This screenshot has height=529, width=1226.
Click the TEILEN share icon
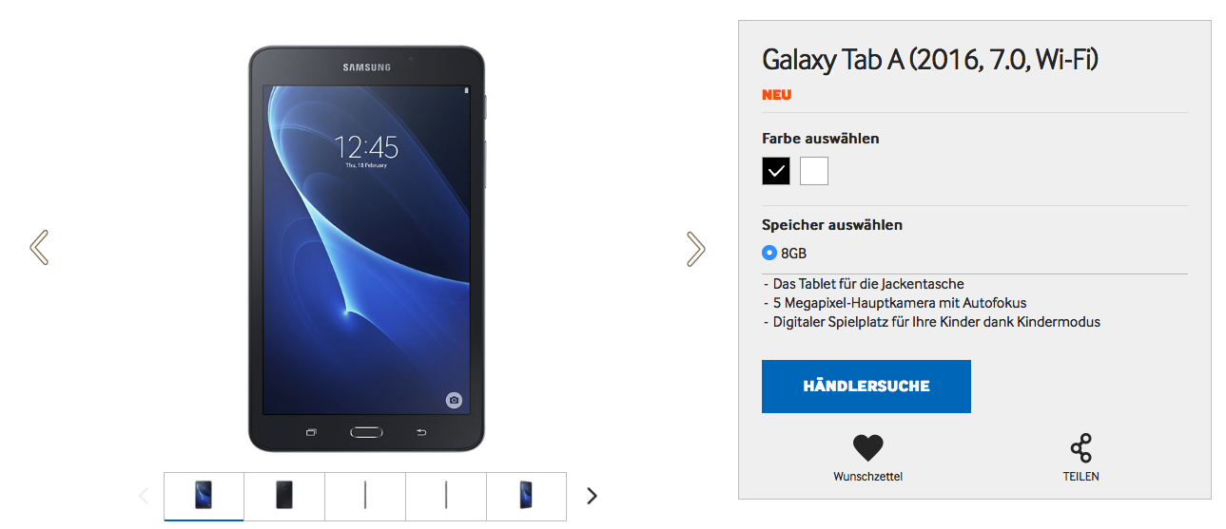[1080, 448]
